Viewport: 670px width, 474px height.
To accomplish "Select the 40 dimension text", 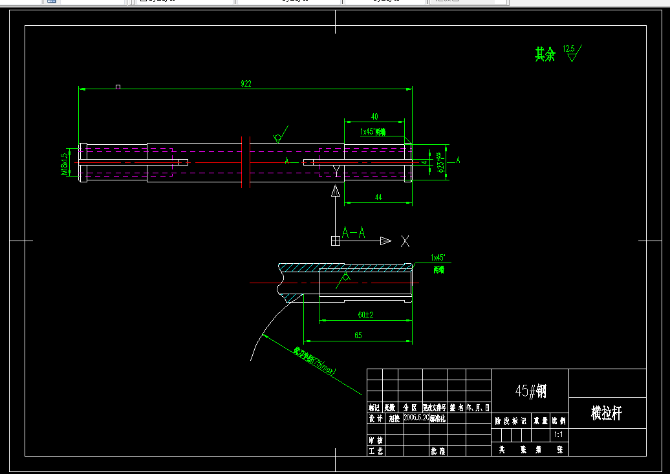I will [374, 116].
